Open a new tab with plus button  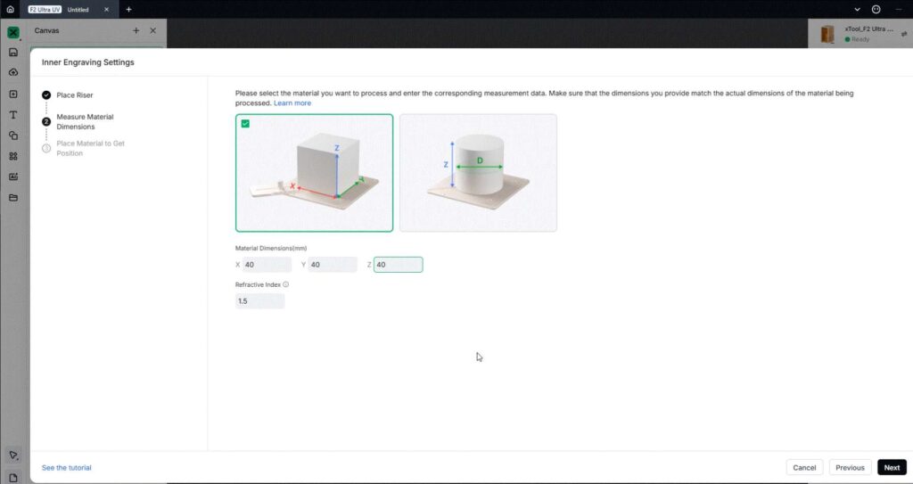click(x=128, y=9)
